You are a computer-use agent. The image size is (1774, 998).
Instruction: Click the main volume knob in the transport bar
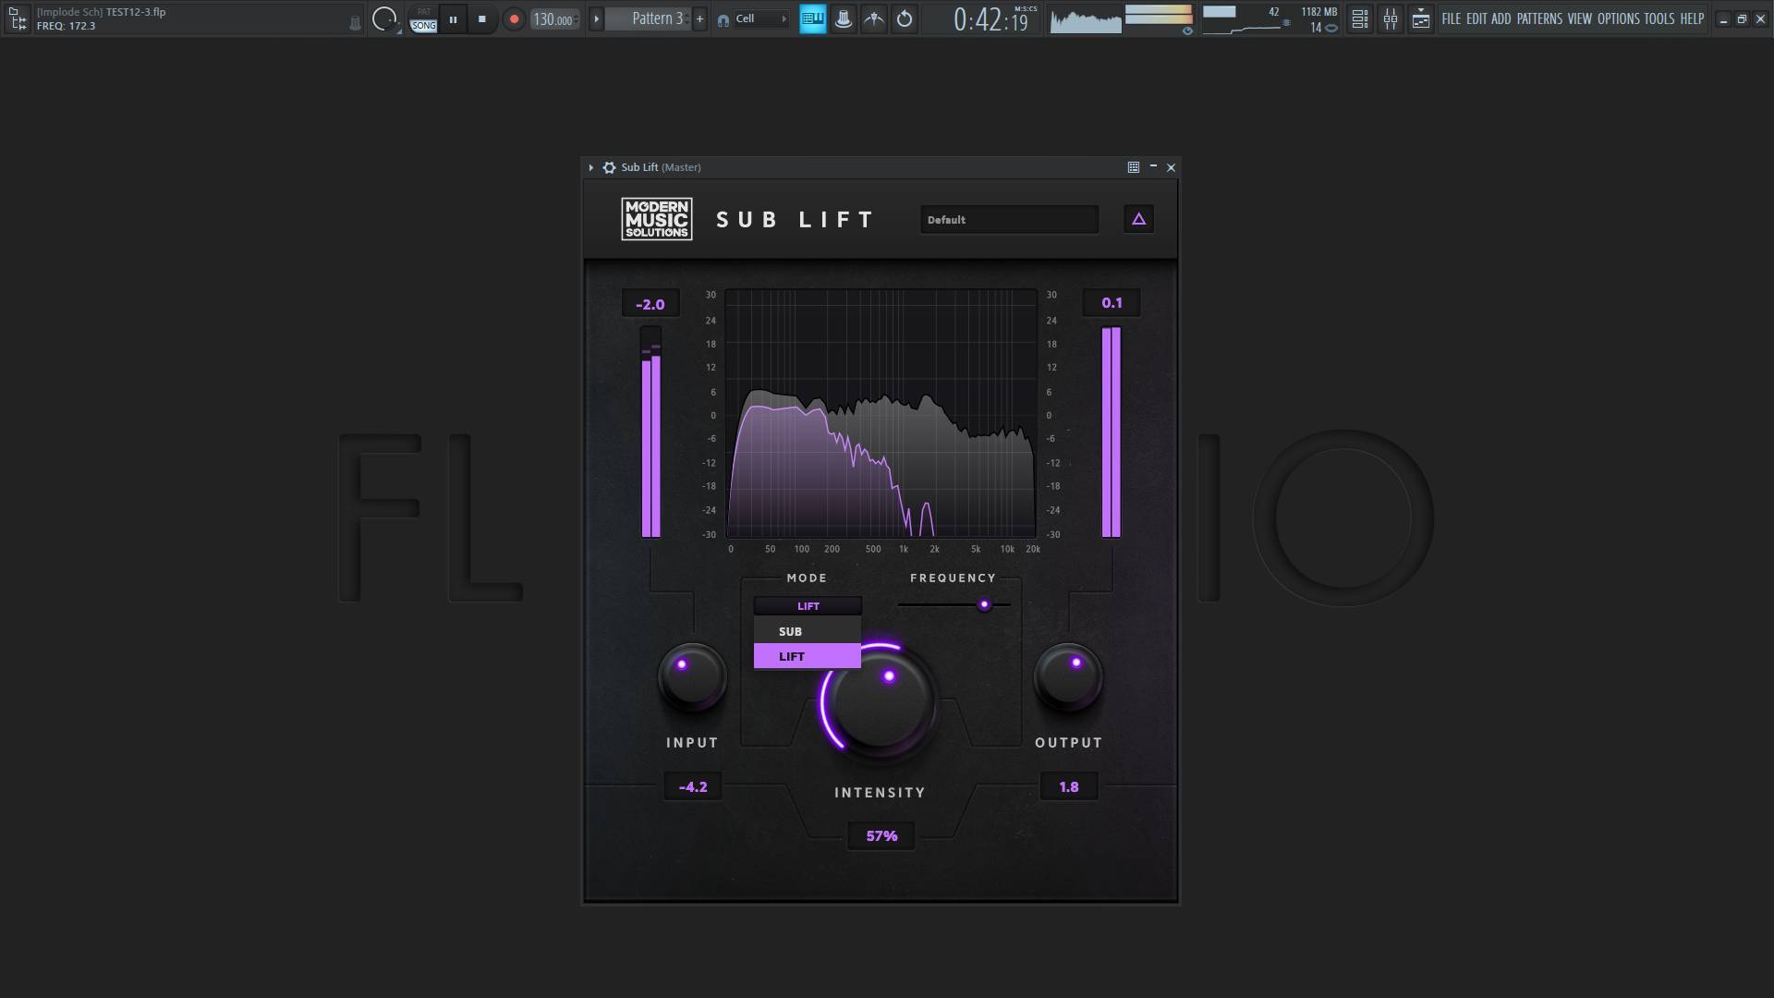[384, 18]
